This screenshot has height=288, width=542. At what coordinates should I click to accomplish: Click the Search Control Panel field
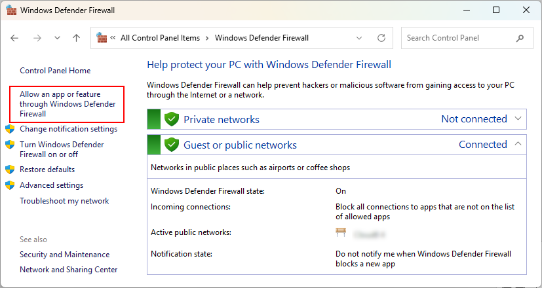coord(467,38)
